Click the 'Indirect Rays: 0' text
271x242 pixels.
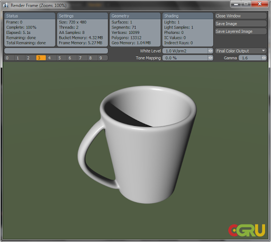pos(178,43)
